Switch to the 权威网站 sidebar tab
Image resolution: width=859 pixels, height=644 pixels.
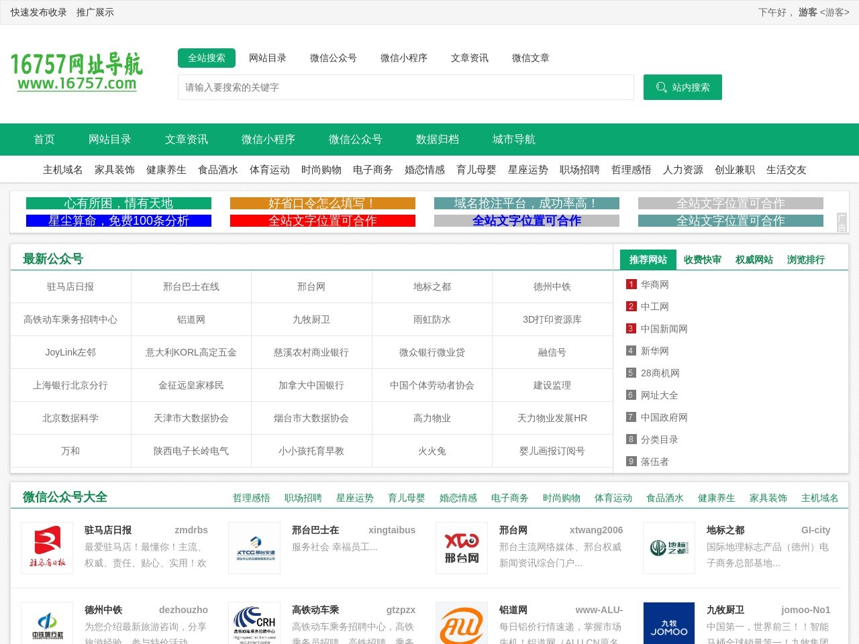point(754,260)
